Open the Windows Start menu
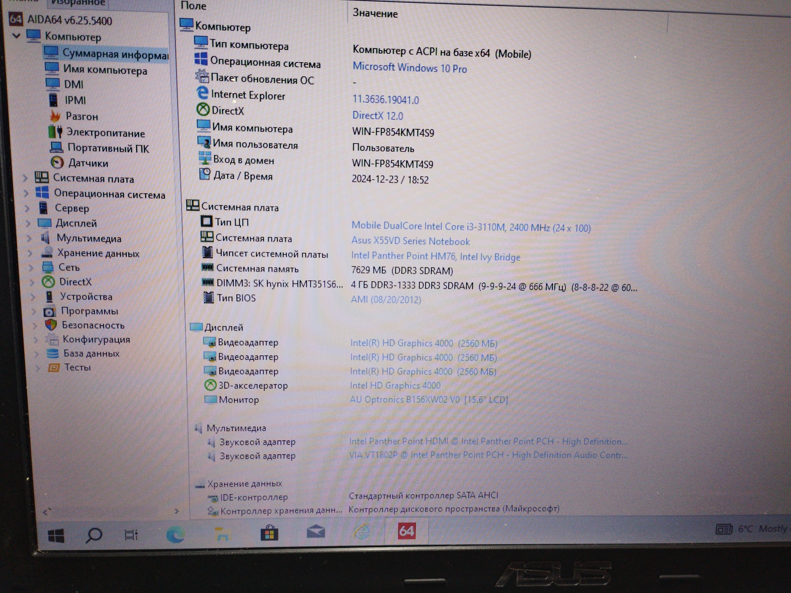This screenshot has width=791, height=593. [x=56, y=535]
